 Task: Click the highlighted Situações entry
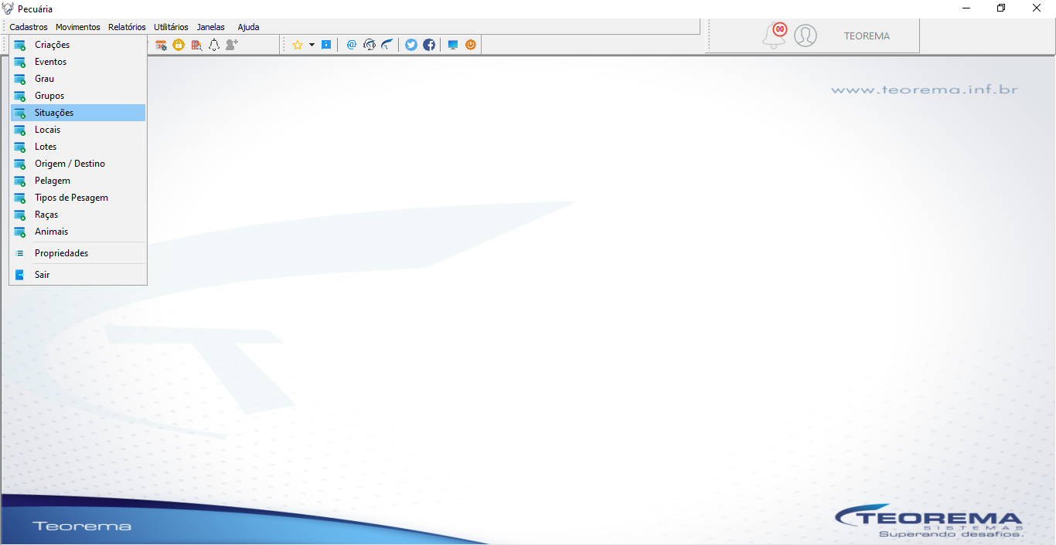point(78,113)
